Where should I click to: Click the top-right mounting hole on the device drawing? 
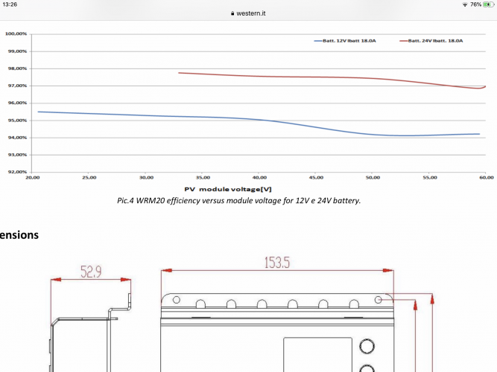pos(379,299)
